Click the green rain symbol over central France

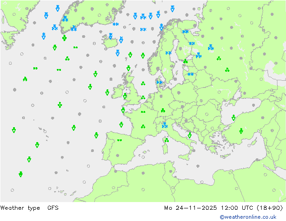click(x=143, y=126)
